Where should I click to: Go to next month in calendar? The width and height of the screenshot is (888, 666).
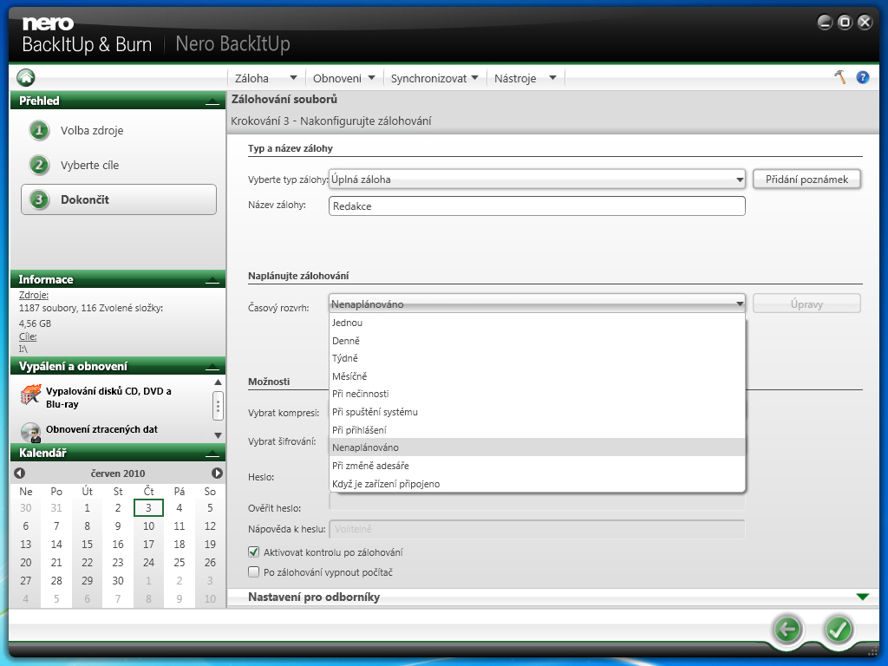[x=217, y=473]
